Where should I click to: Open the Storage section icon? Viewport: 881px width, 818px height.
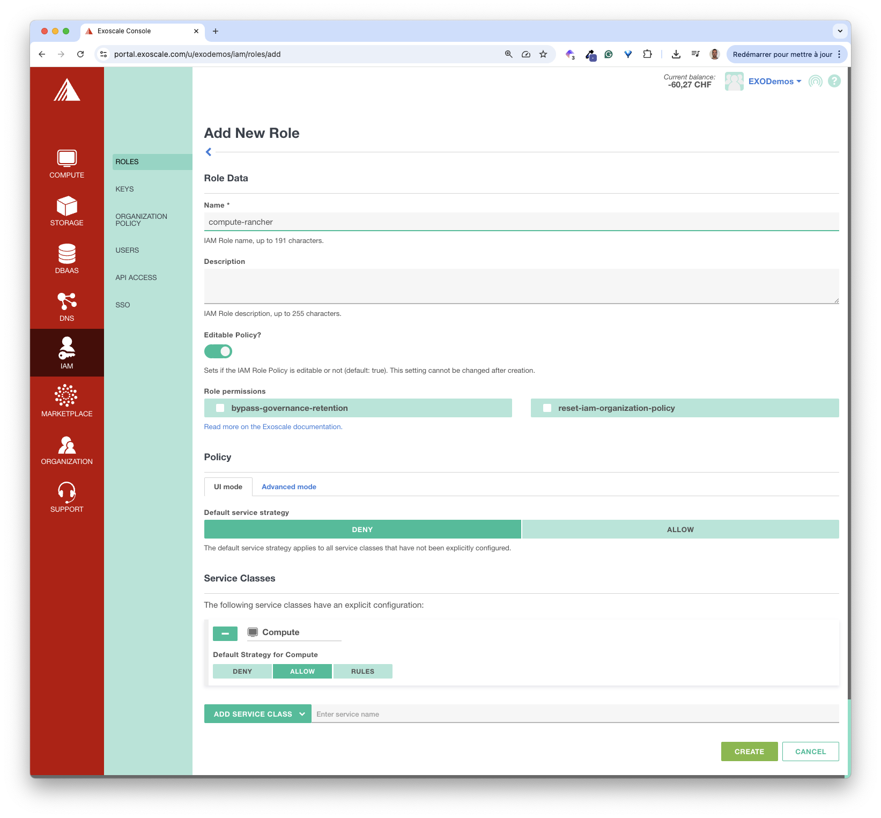[66, 207]
